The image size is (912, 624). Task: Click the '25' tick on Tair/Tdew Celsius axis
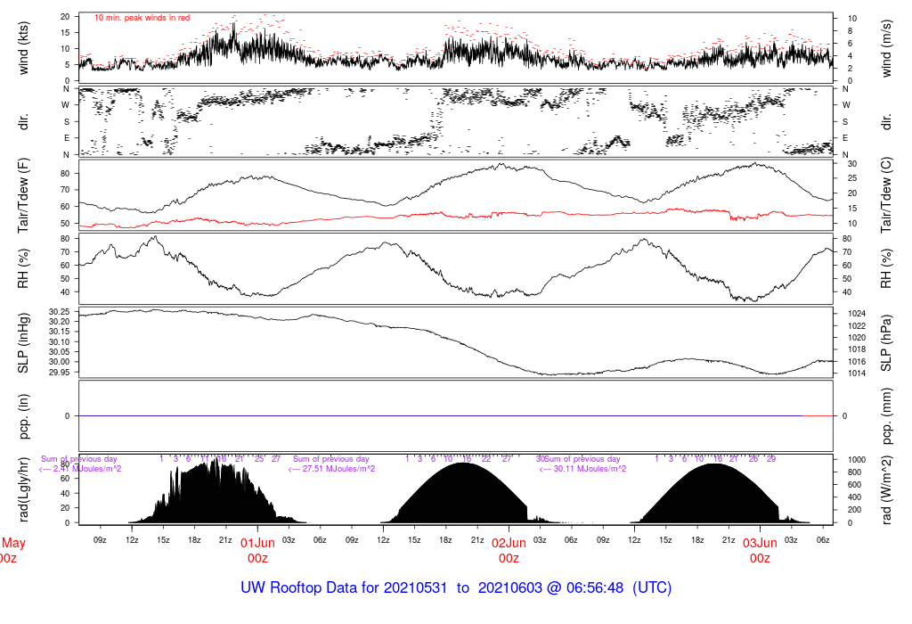[852, 178]
